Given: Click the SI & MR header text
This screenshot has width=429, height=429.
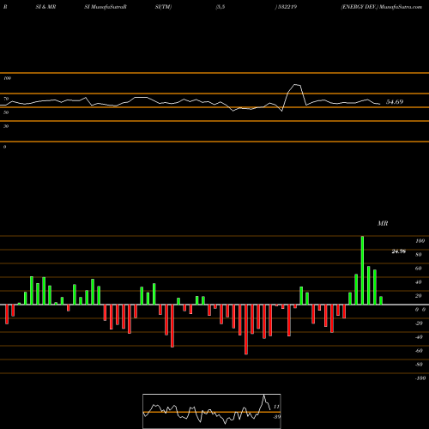Looking at the screenshot, I should pyautogui.click(x=45, y=7).
